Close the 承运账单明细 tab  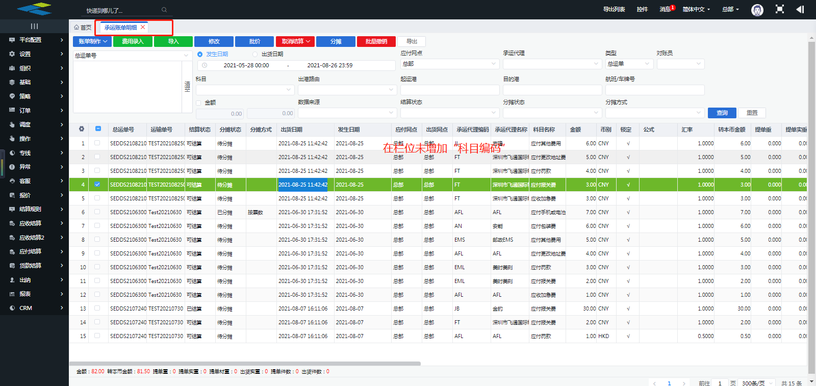click(x=143, y=27)
